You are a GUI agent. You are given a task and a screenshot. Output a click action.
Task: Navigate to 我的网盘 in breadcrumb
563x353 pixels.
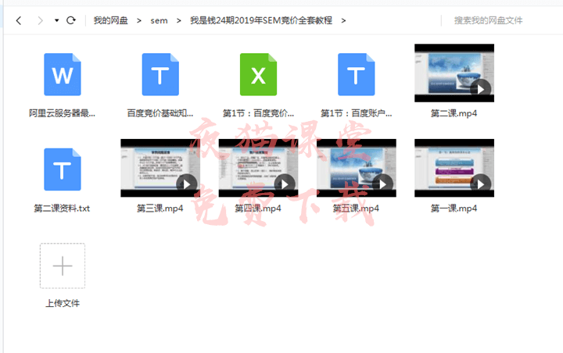tap(110, 20)
